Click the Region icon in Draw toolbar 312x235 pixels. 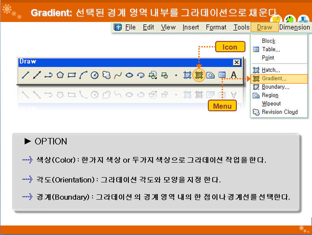[210, 75]
